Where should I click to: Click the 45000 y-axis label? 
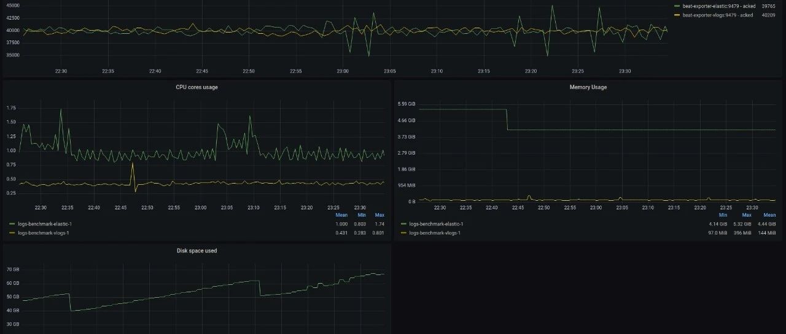[12, 5]
